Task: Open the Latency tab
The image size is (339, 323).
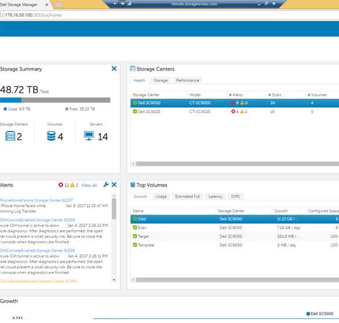Action: pyautogui.click(x=216, y=197)
